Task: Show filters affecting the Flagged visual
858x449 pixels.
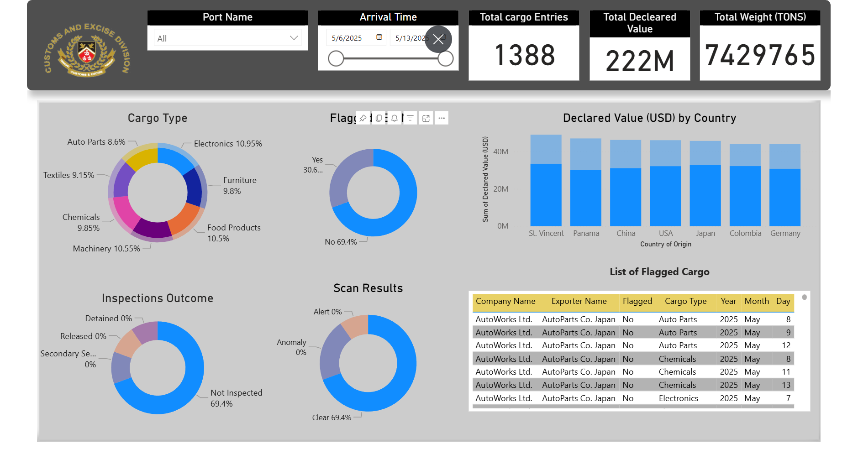Action: point(410,118)
